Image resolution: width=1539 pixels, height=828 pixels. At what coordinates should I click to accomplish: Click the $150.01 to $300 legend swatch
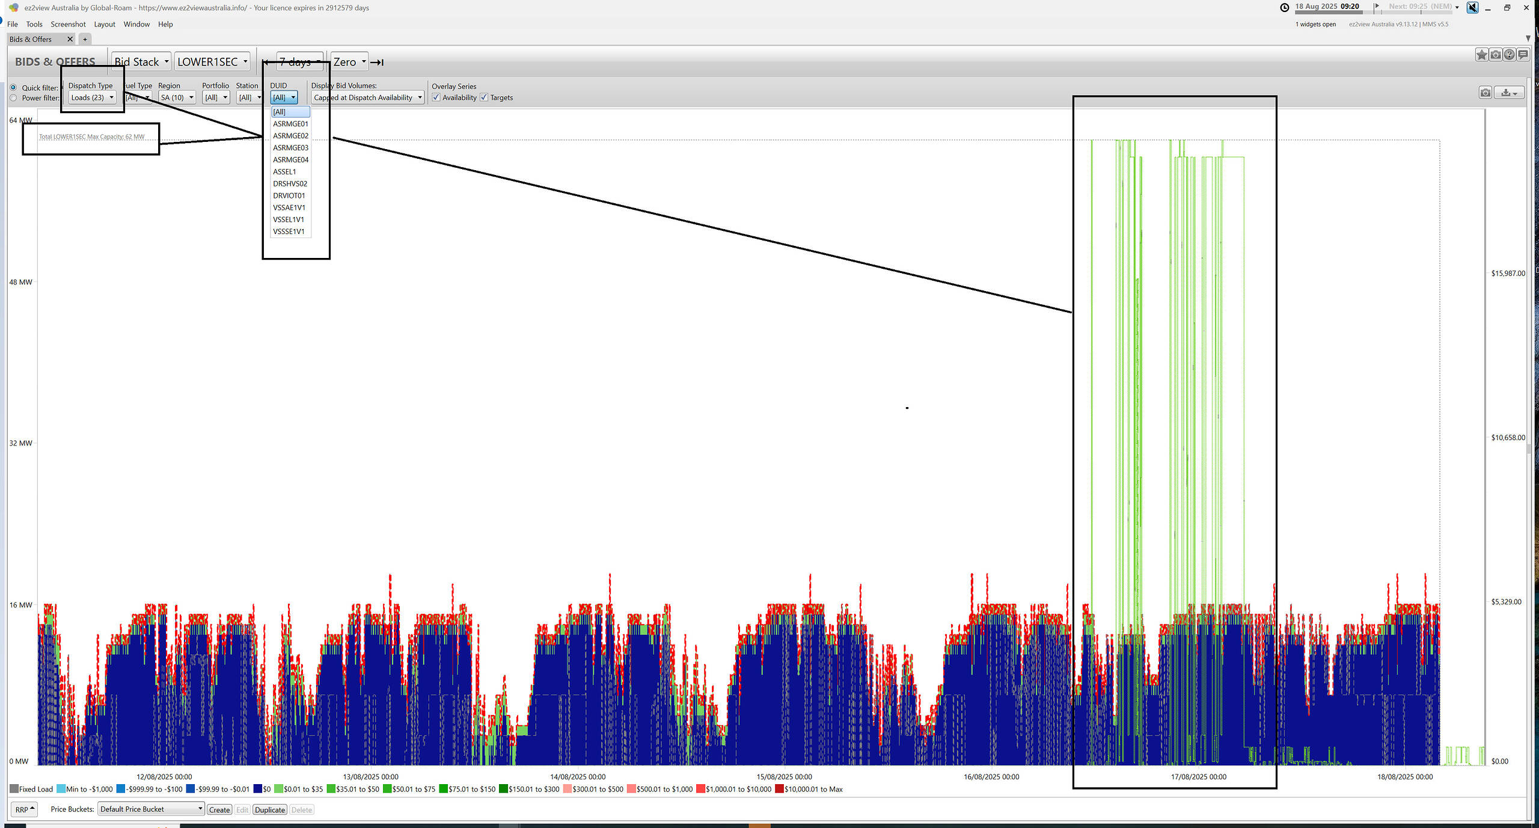point(503,789)
